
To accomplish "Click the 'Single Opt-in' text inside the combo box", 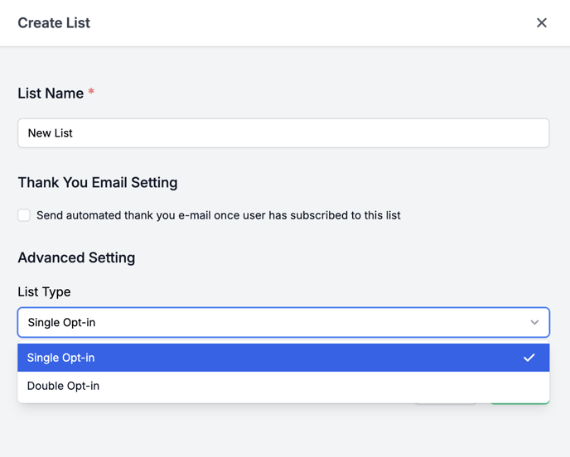I will click(x=61, y=323).
